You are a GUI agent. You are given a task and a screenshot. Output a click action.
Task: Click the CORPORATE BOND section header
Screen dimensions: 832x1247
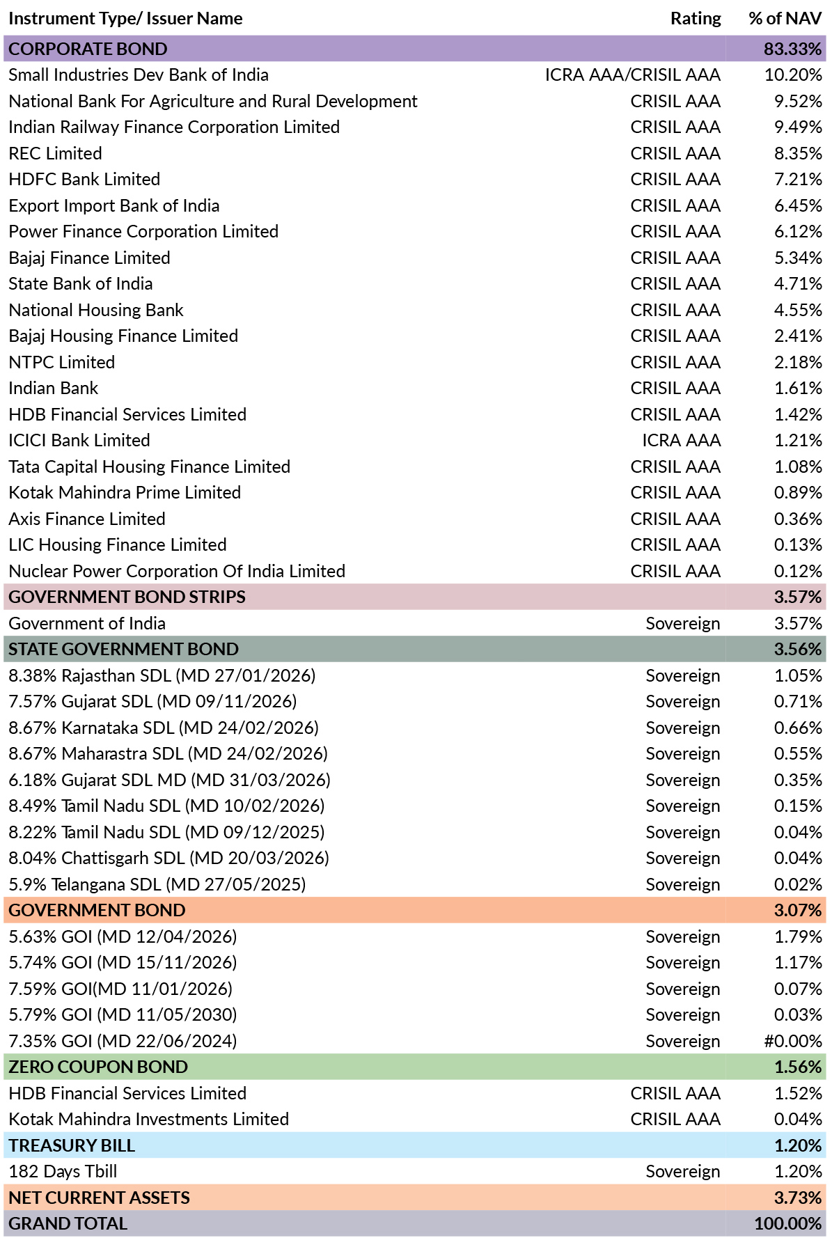coord(415,49)
